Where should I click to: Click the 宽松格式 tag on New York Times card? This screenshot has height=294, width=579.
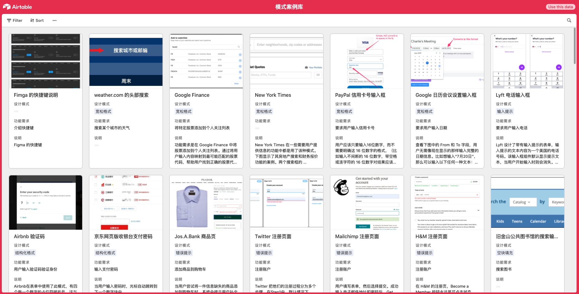point(264,111)
